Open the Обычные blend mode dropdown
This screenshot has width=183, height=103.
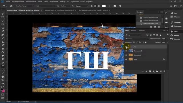pyautogui.click(x=137, y=39)
